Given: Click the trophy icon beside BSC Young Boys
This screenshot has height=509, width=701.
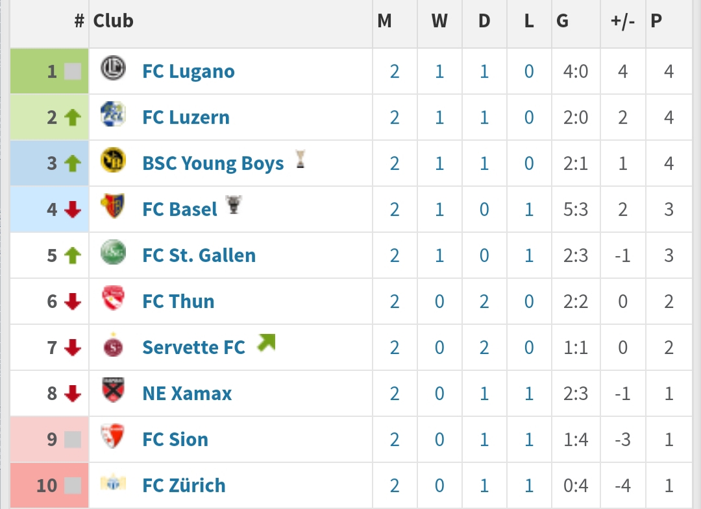Looking at the screenshot, I should tap(301, 160).
